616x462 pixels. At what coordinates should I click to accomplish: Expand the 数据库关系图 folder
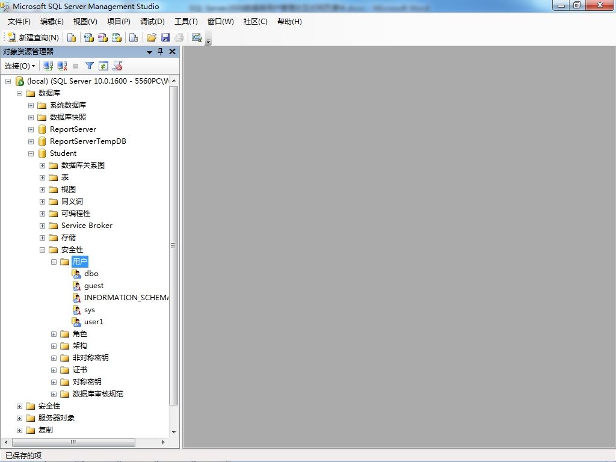tap(42, 166)
